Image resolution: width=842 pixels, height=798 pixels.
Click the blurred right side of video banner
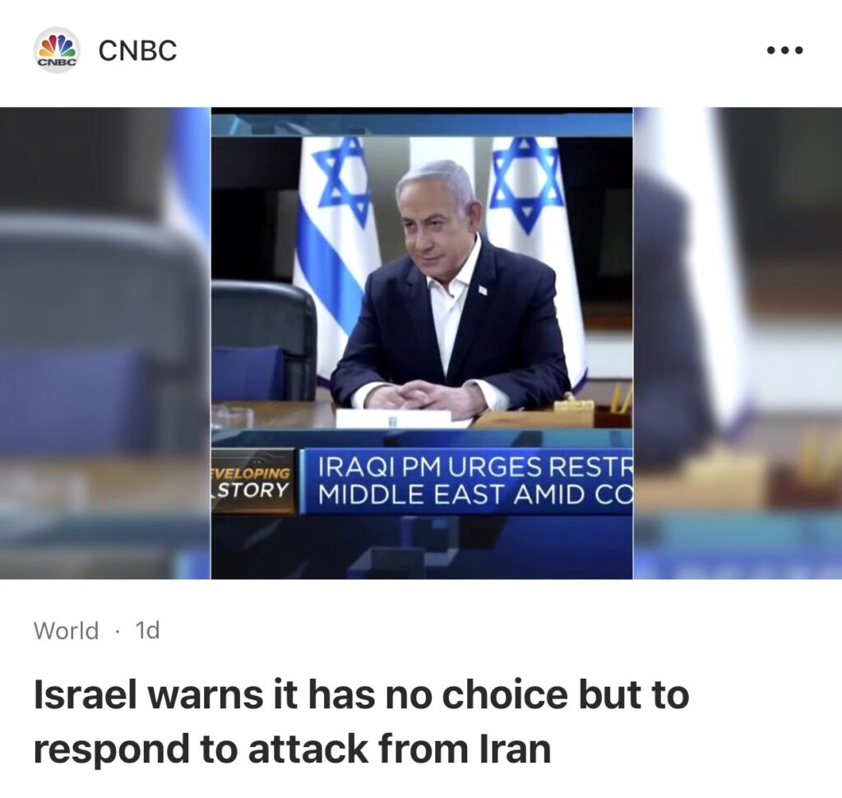click(738, 343)
